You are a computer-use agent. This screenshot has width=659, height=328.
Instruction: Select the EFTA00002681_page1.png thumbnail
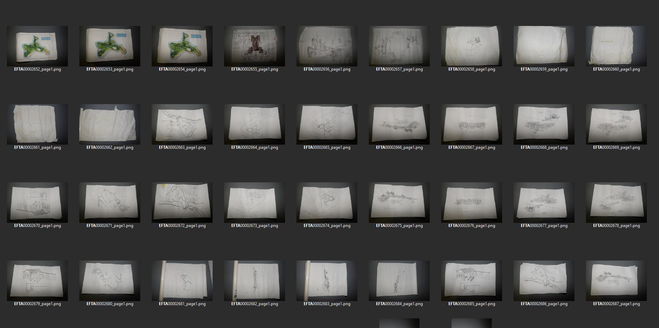(182, 281)
